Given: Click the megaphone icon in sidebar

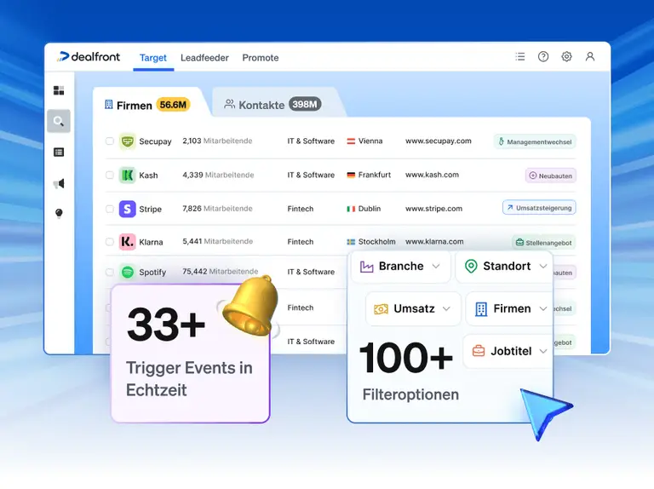Looking at the screenshot, I should pyautogui.click(x=59, y=183).
